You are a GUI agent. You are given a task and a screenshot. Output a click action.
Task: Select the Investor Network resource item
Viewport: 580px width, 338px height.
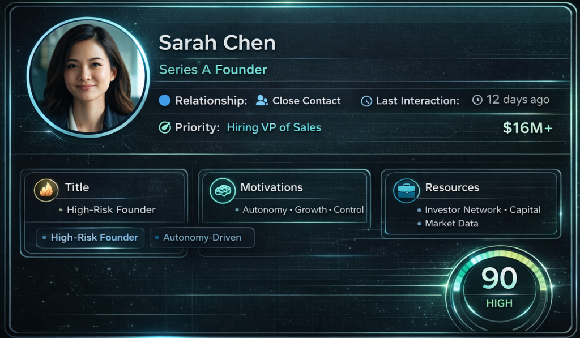(463, 209)
